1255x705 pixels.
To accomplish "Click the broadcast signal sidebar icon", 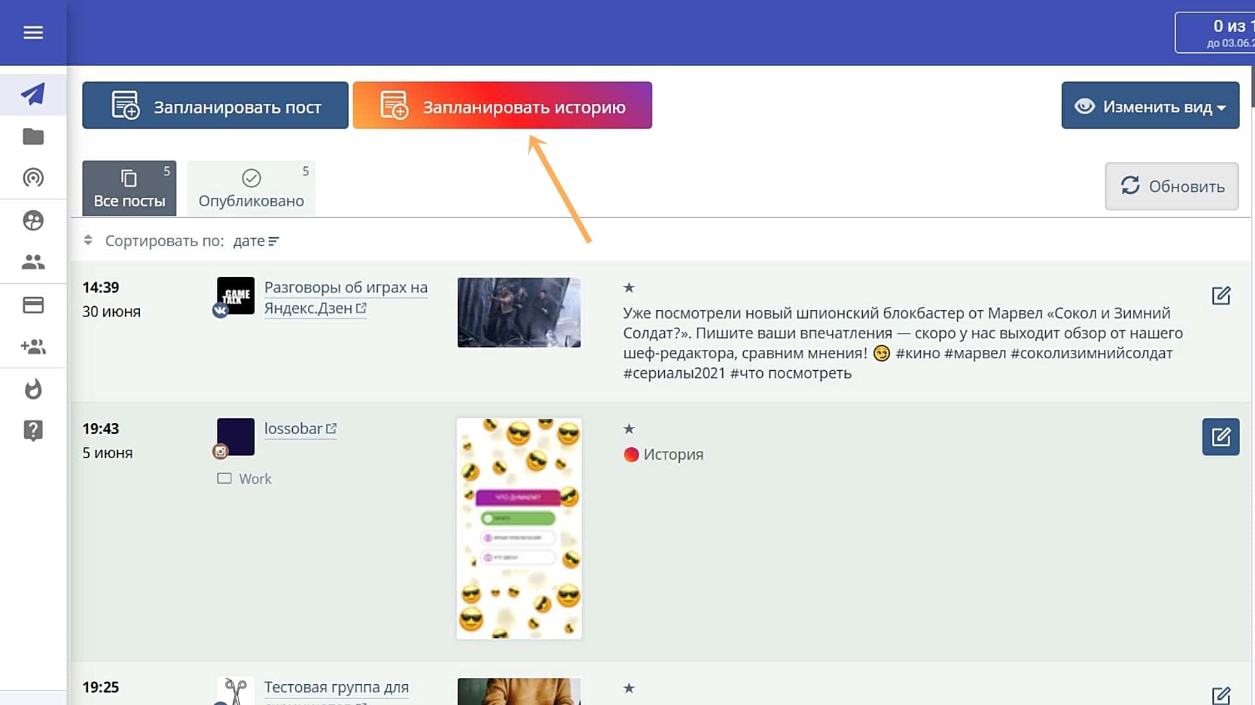I will tap(33, 178).
